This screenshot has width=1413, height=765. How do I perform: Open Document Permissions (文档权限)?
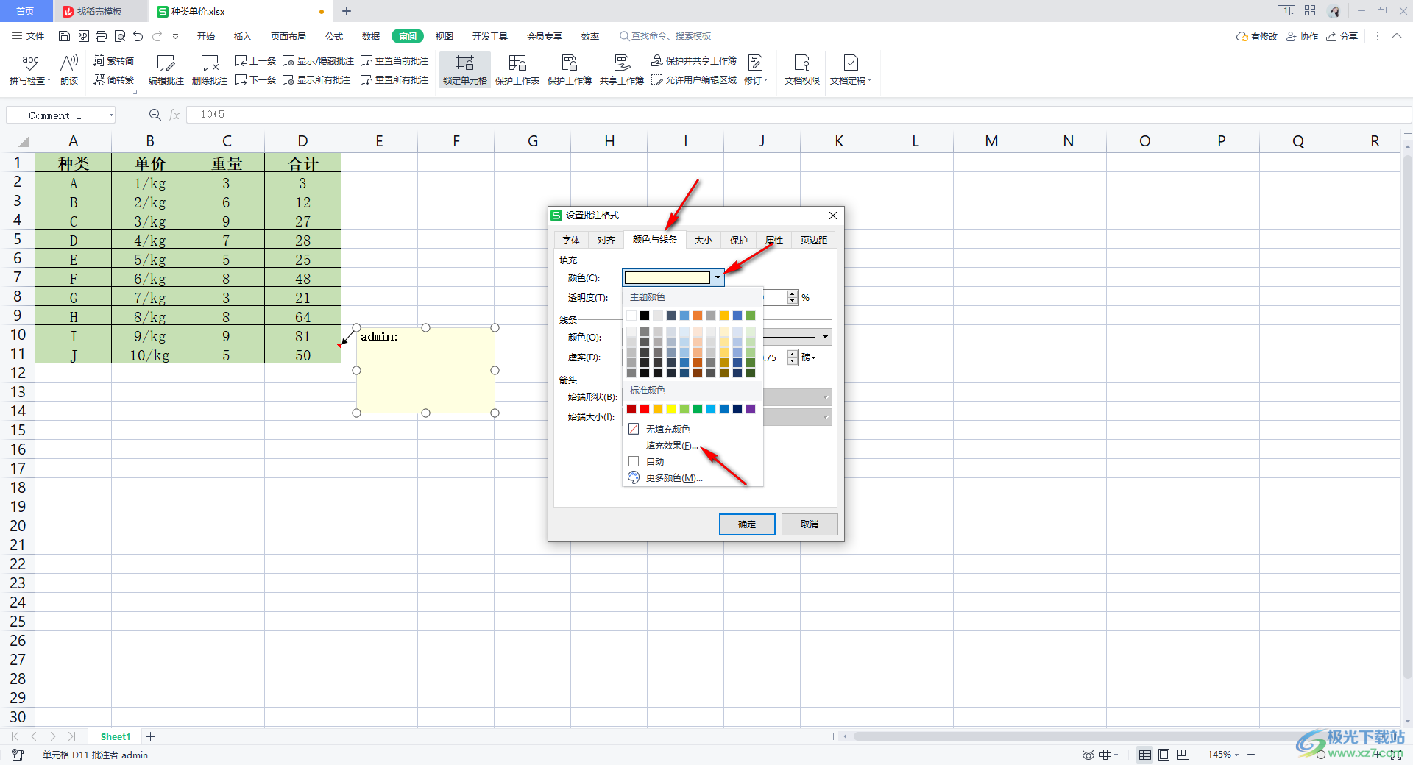[802, 70]
